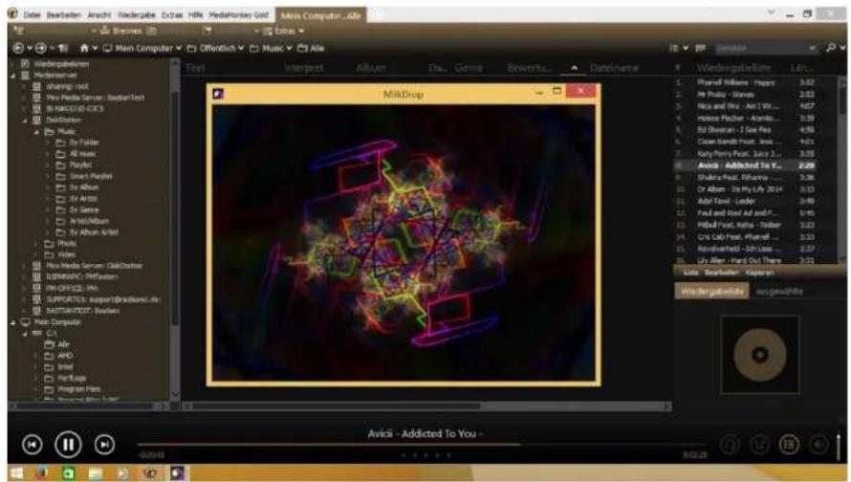Sort by the Titel column header
This screenshot has height=482, width=851.
195,68
